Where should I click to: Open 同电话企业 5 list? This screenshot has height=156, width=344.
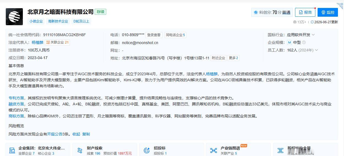(x=175, y=35)
